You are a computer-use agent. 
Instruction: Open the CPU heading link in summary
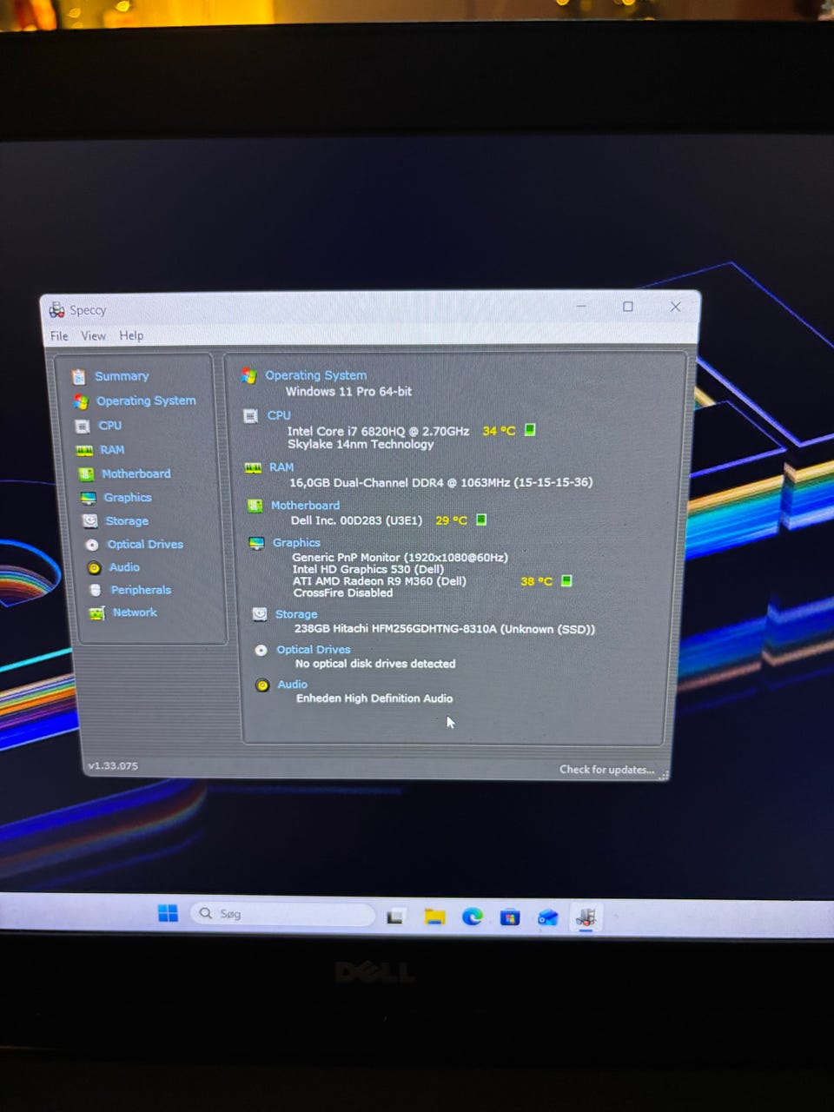tap(279, 415)
